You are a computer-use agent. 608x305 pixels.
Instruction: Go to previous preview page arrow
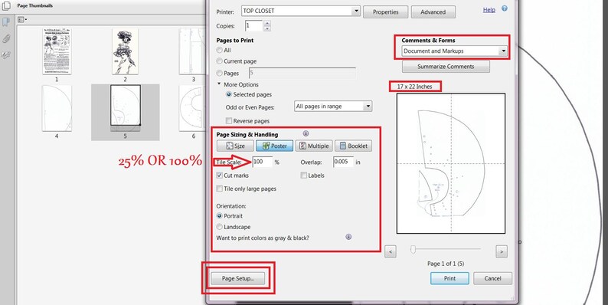[390, 251]
